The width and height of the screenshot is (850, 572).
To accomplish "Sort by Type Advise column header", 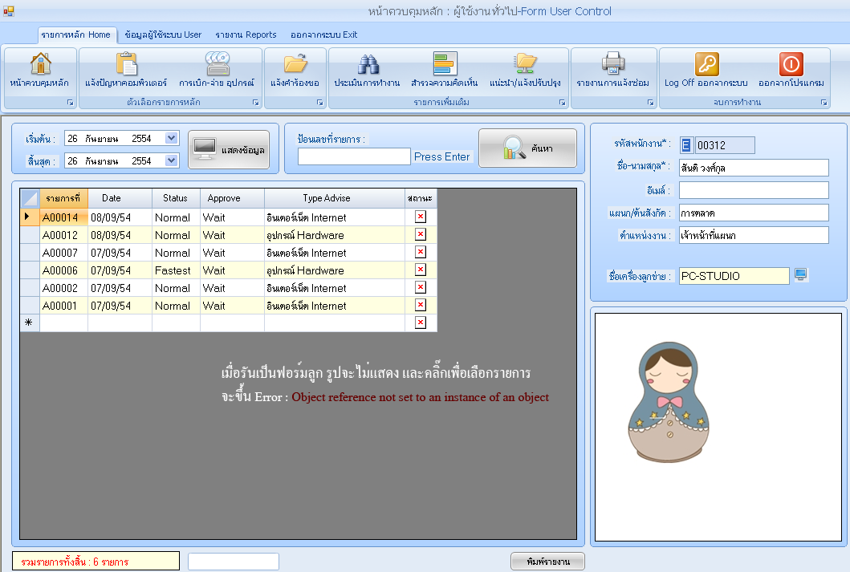I will 335,198.
